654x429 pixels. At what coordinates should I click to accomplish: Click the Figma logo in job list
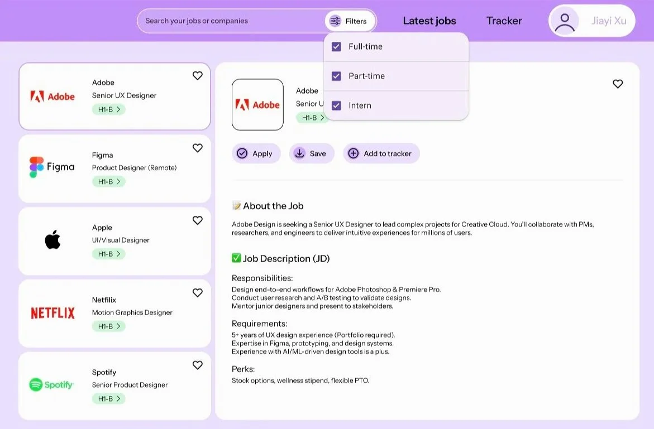point(52,167)
